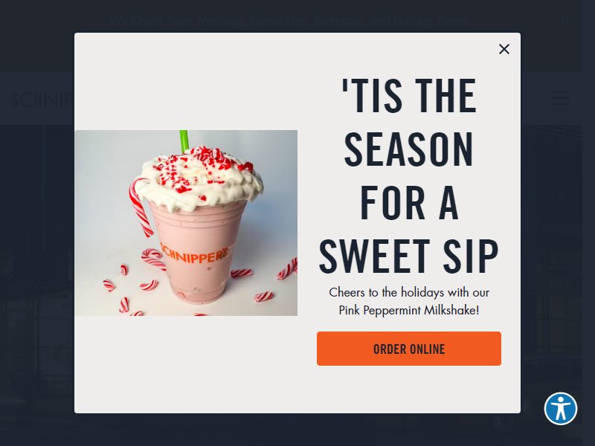The image size is (595, 446).
Task: Click the ORDER ONLINE button
Action: point(408,349)
